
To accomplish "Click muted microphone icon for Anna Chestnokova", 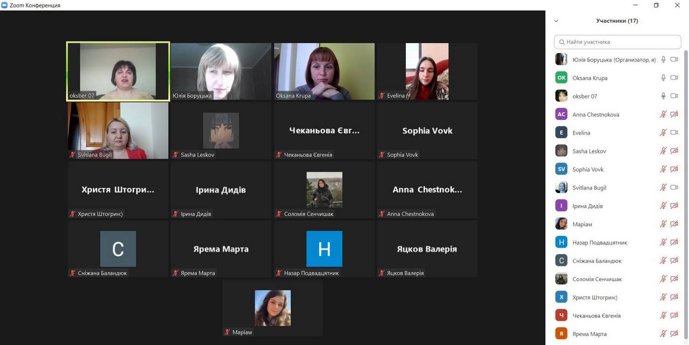I will [664, 114].
